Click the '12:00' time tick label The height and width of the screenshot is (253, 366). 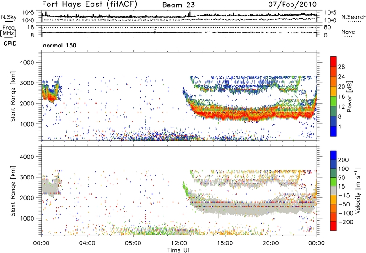(179, 243)
